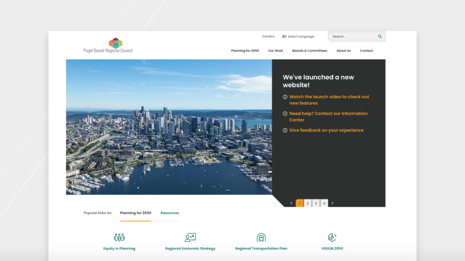The image size is (465, 261).
Task: Open the Watch the launch video link
Action: point(329,100)
